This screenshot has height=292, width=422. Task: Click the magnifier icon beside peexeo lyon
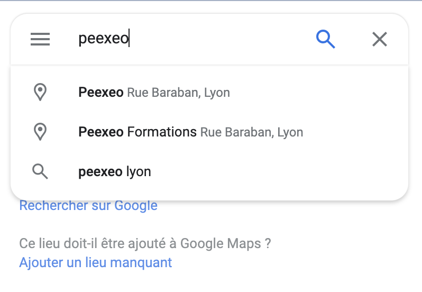coord(40,171)
